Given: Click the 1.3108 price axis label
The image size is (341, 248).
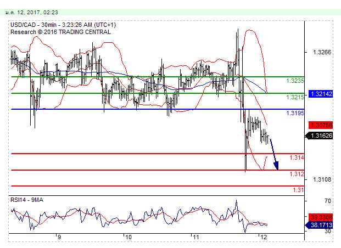Looking at the screenshot, I should coord(322,179).
